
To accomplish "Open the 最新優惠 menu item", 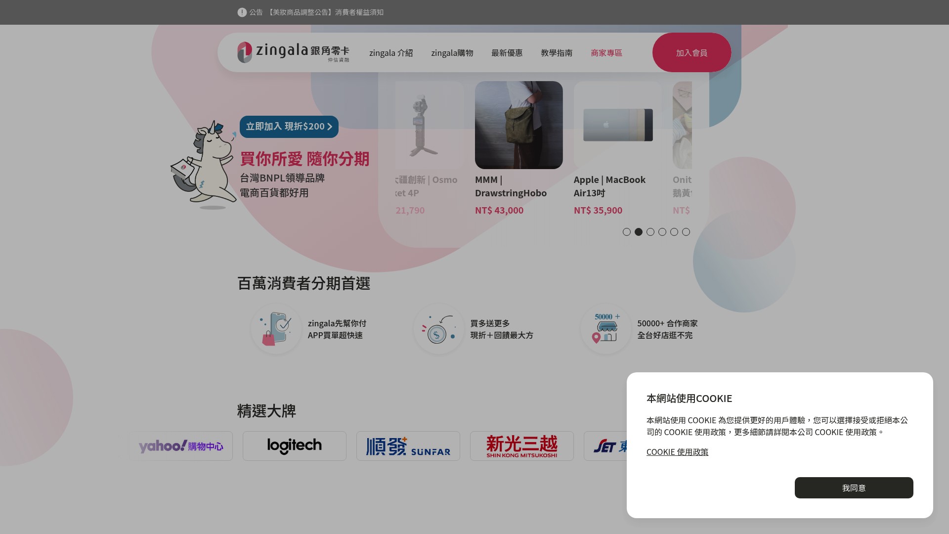I will (507, 53).
